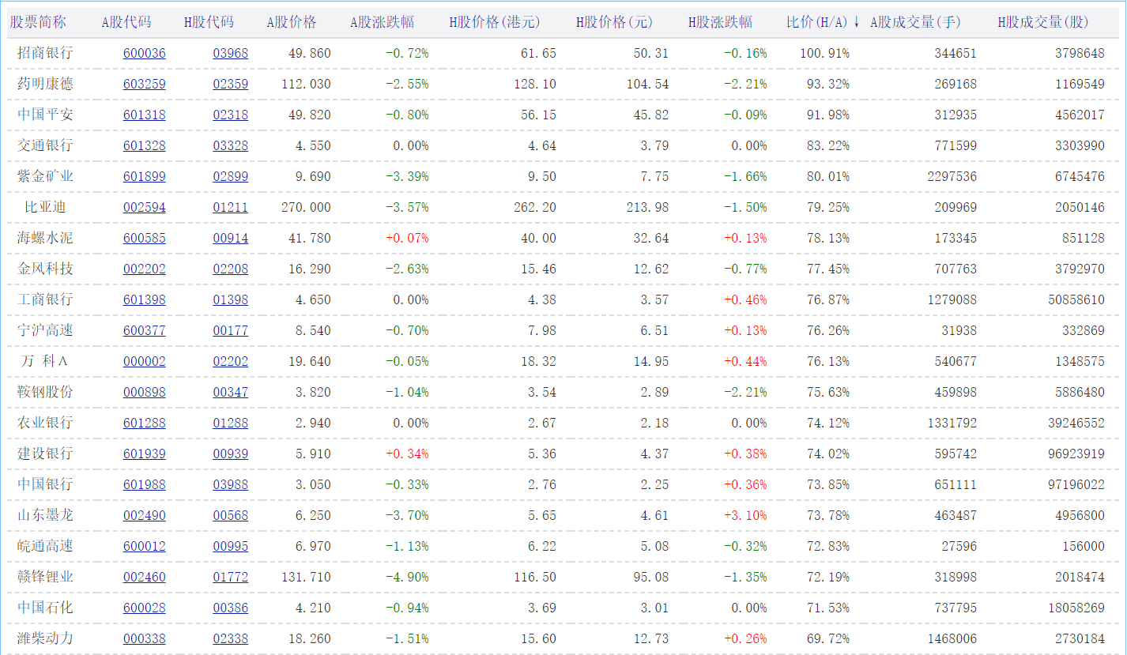Click H-share change +3.10% for 山东墨龙

tap(745, 515)
